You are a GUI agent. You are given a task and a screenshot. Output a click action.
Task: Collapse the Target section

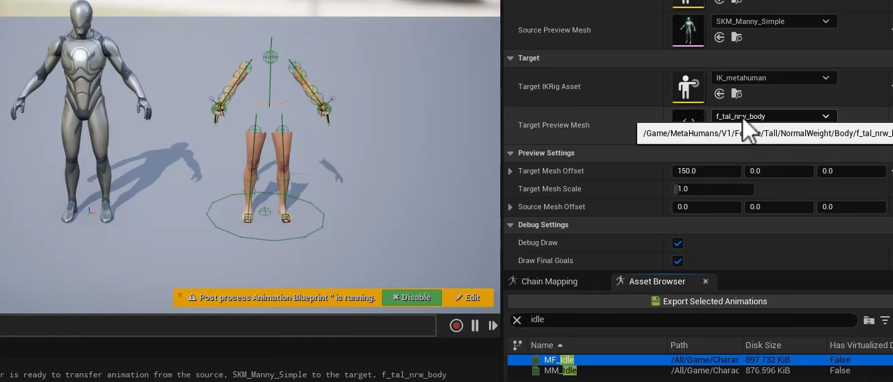[510, 58]
